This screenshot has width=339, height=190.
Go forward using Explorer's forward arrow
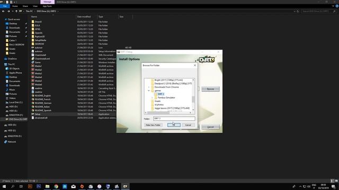(x=8, y=11)
